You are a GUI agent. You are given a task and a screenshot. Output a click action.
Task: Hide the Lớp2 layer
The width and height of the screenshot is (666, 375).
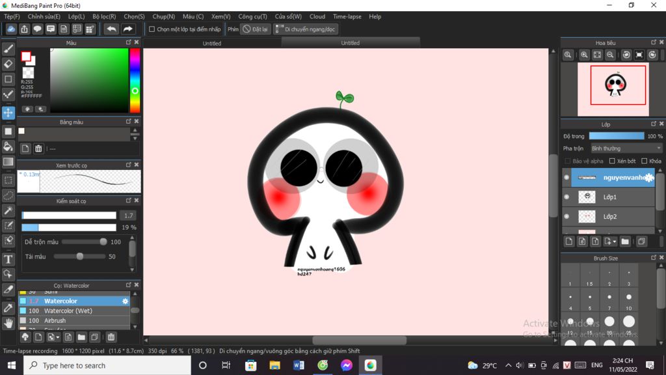(566, 217)
